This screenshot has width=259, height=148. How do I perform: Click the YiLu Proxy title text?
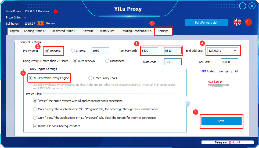(128, 9)
